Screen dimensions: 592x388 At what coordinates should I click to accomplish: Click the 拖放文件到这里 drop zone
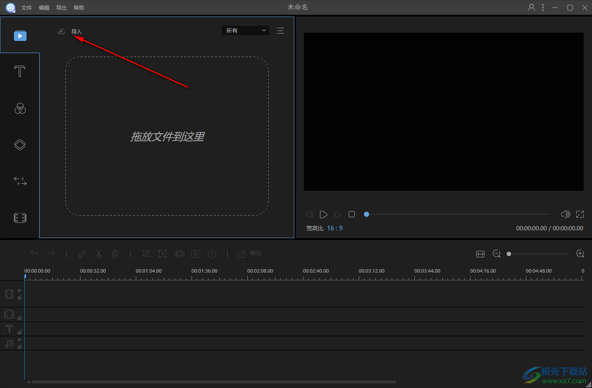click(x=167, y=136)
